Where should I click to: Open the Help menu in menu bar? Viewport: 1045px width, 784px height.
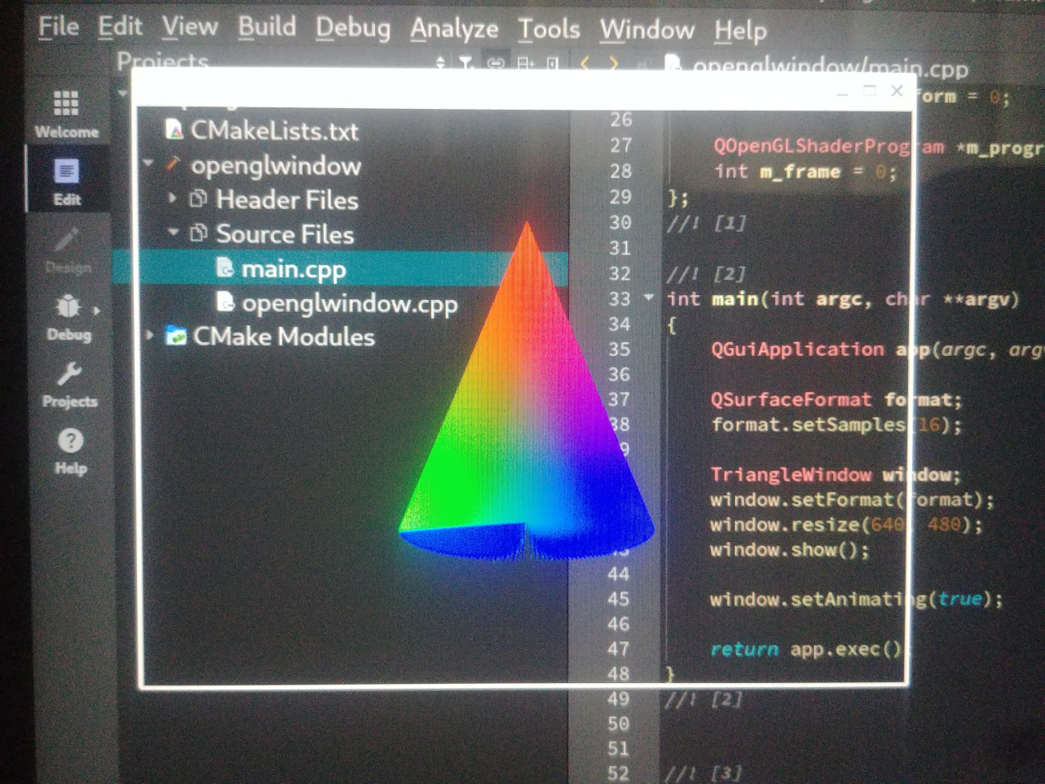pos(740,32)
